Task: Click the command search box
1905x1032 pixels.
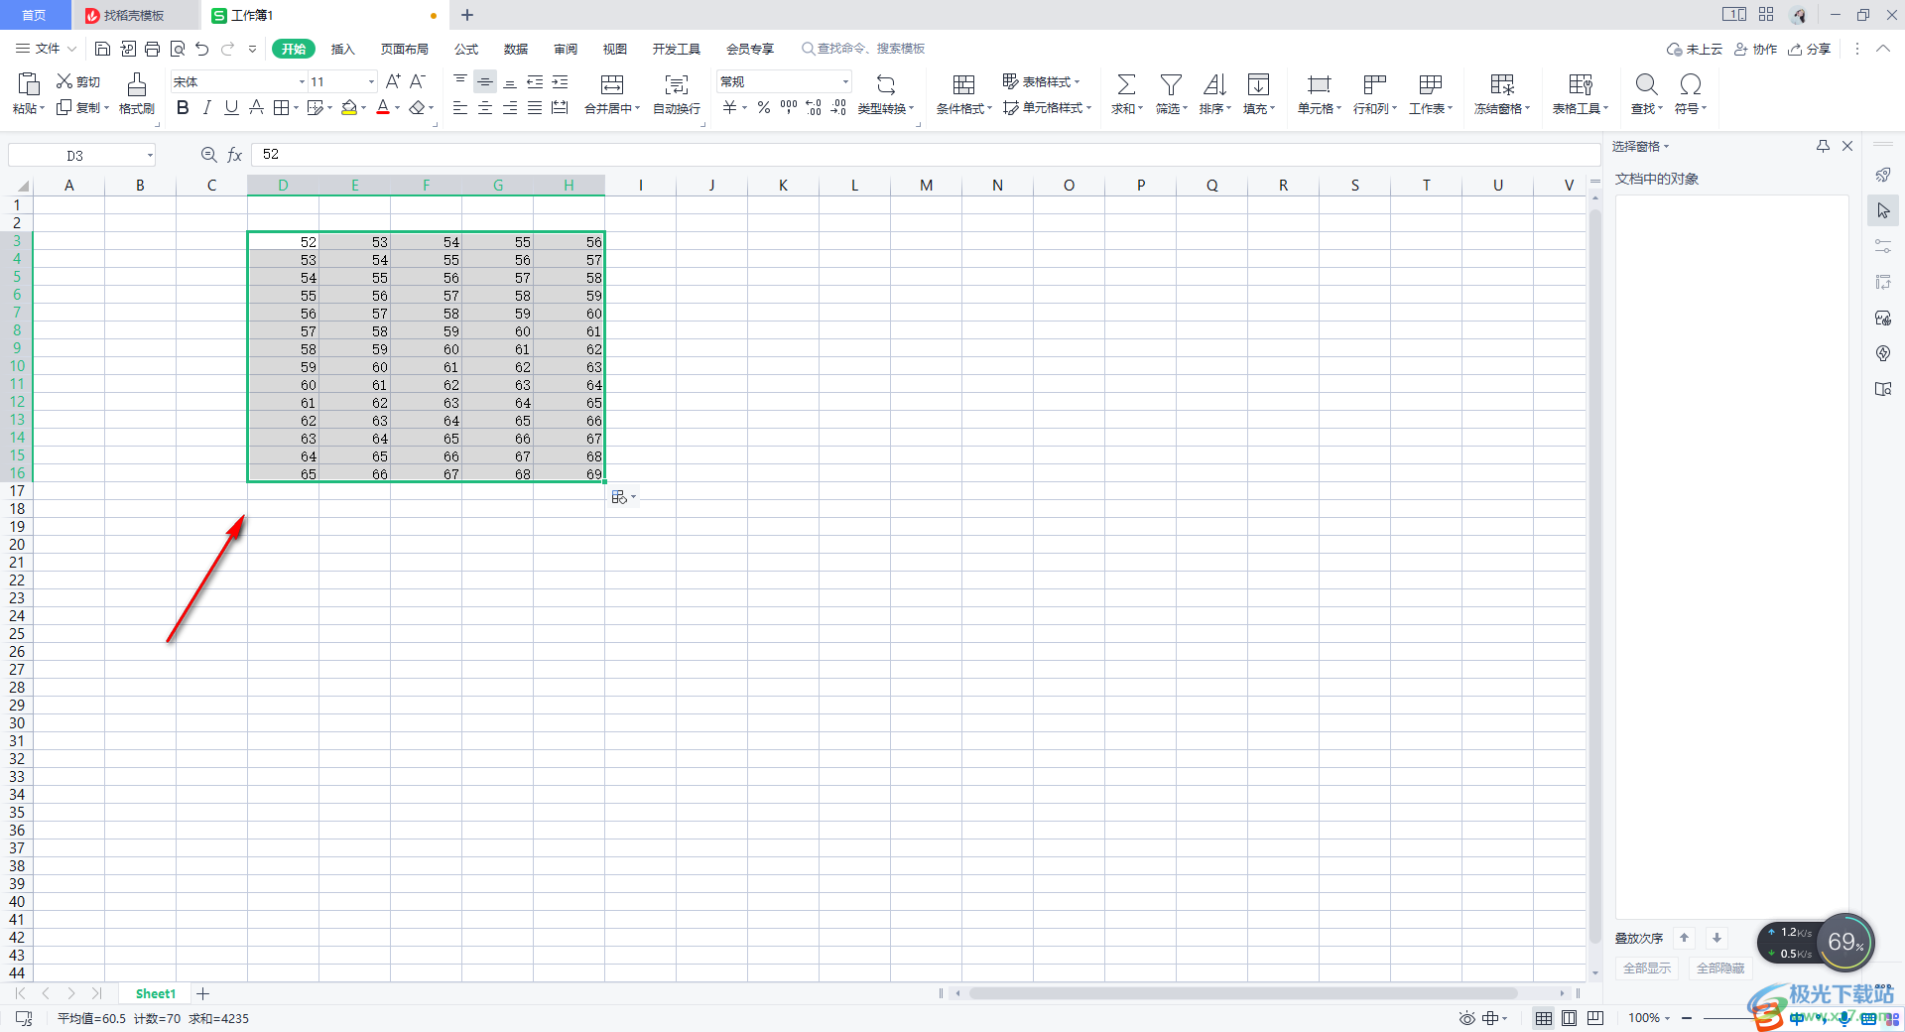Action: pos(863,49)
